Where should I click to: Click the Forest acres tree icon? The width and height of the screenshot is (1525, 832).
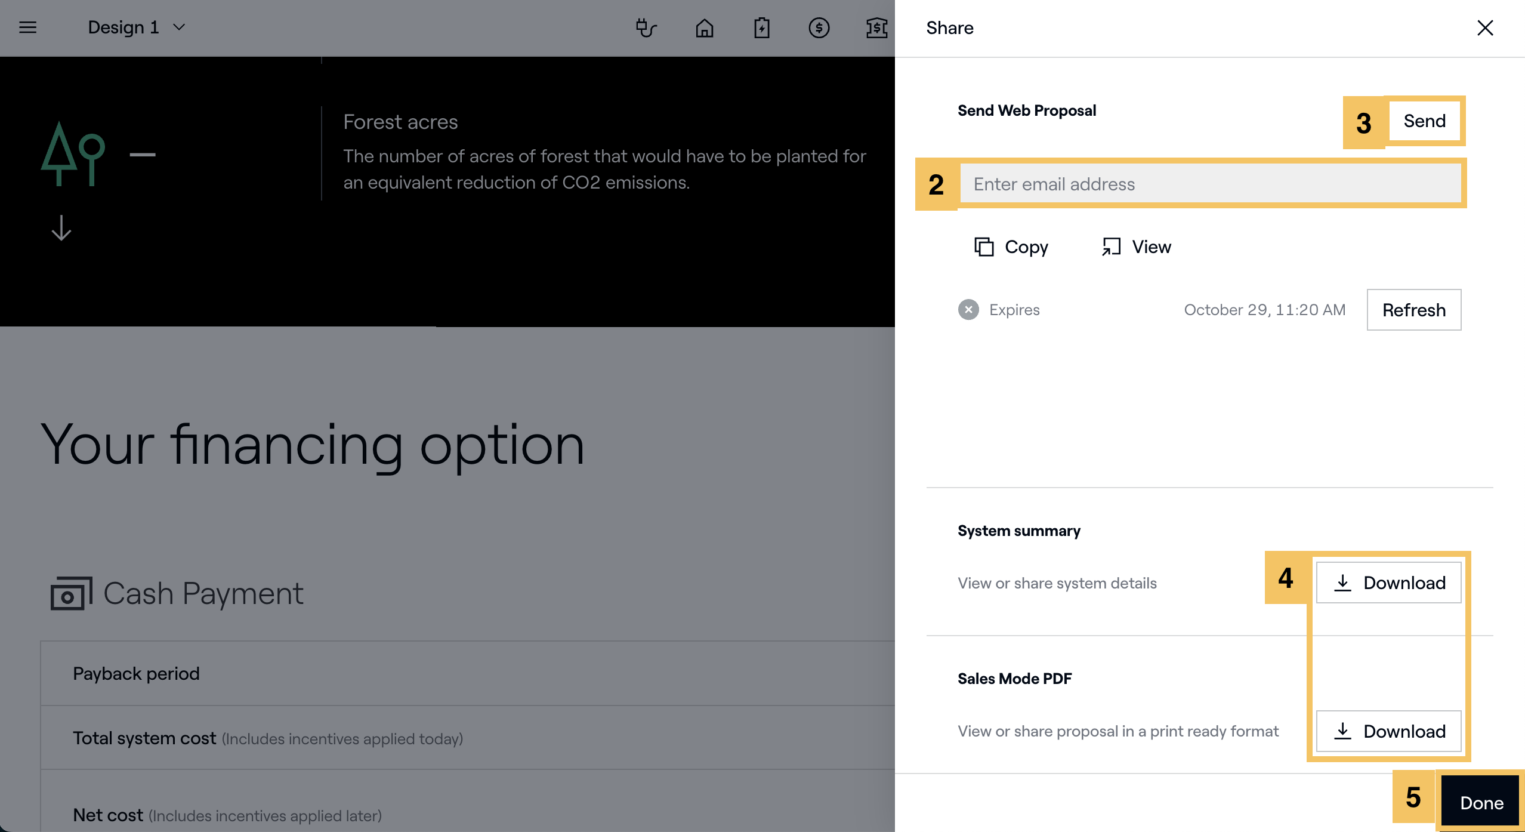click(73, 154)
